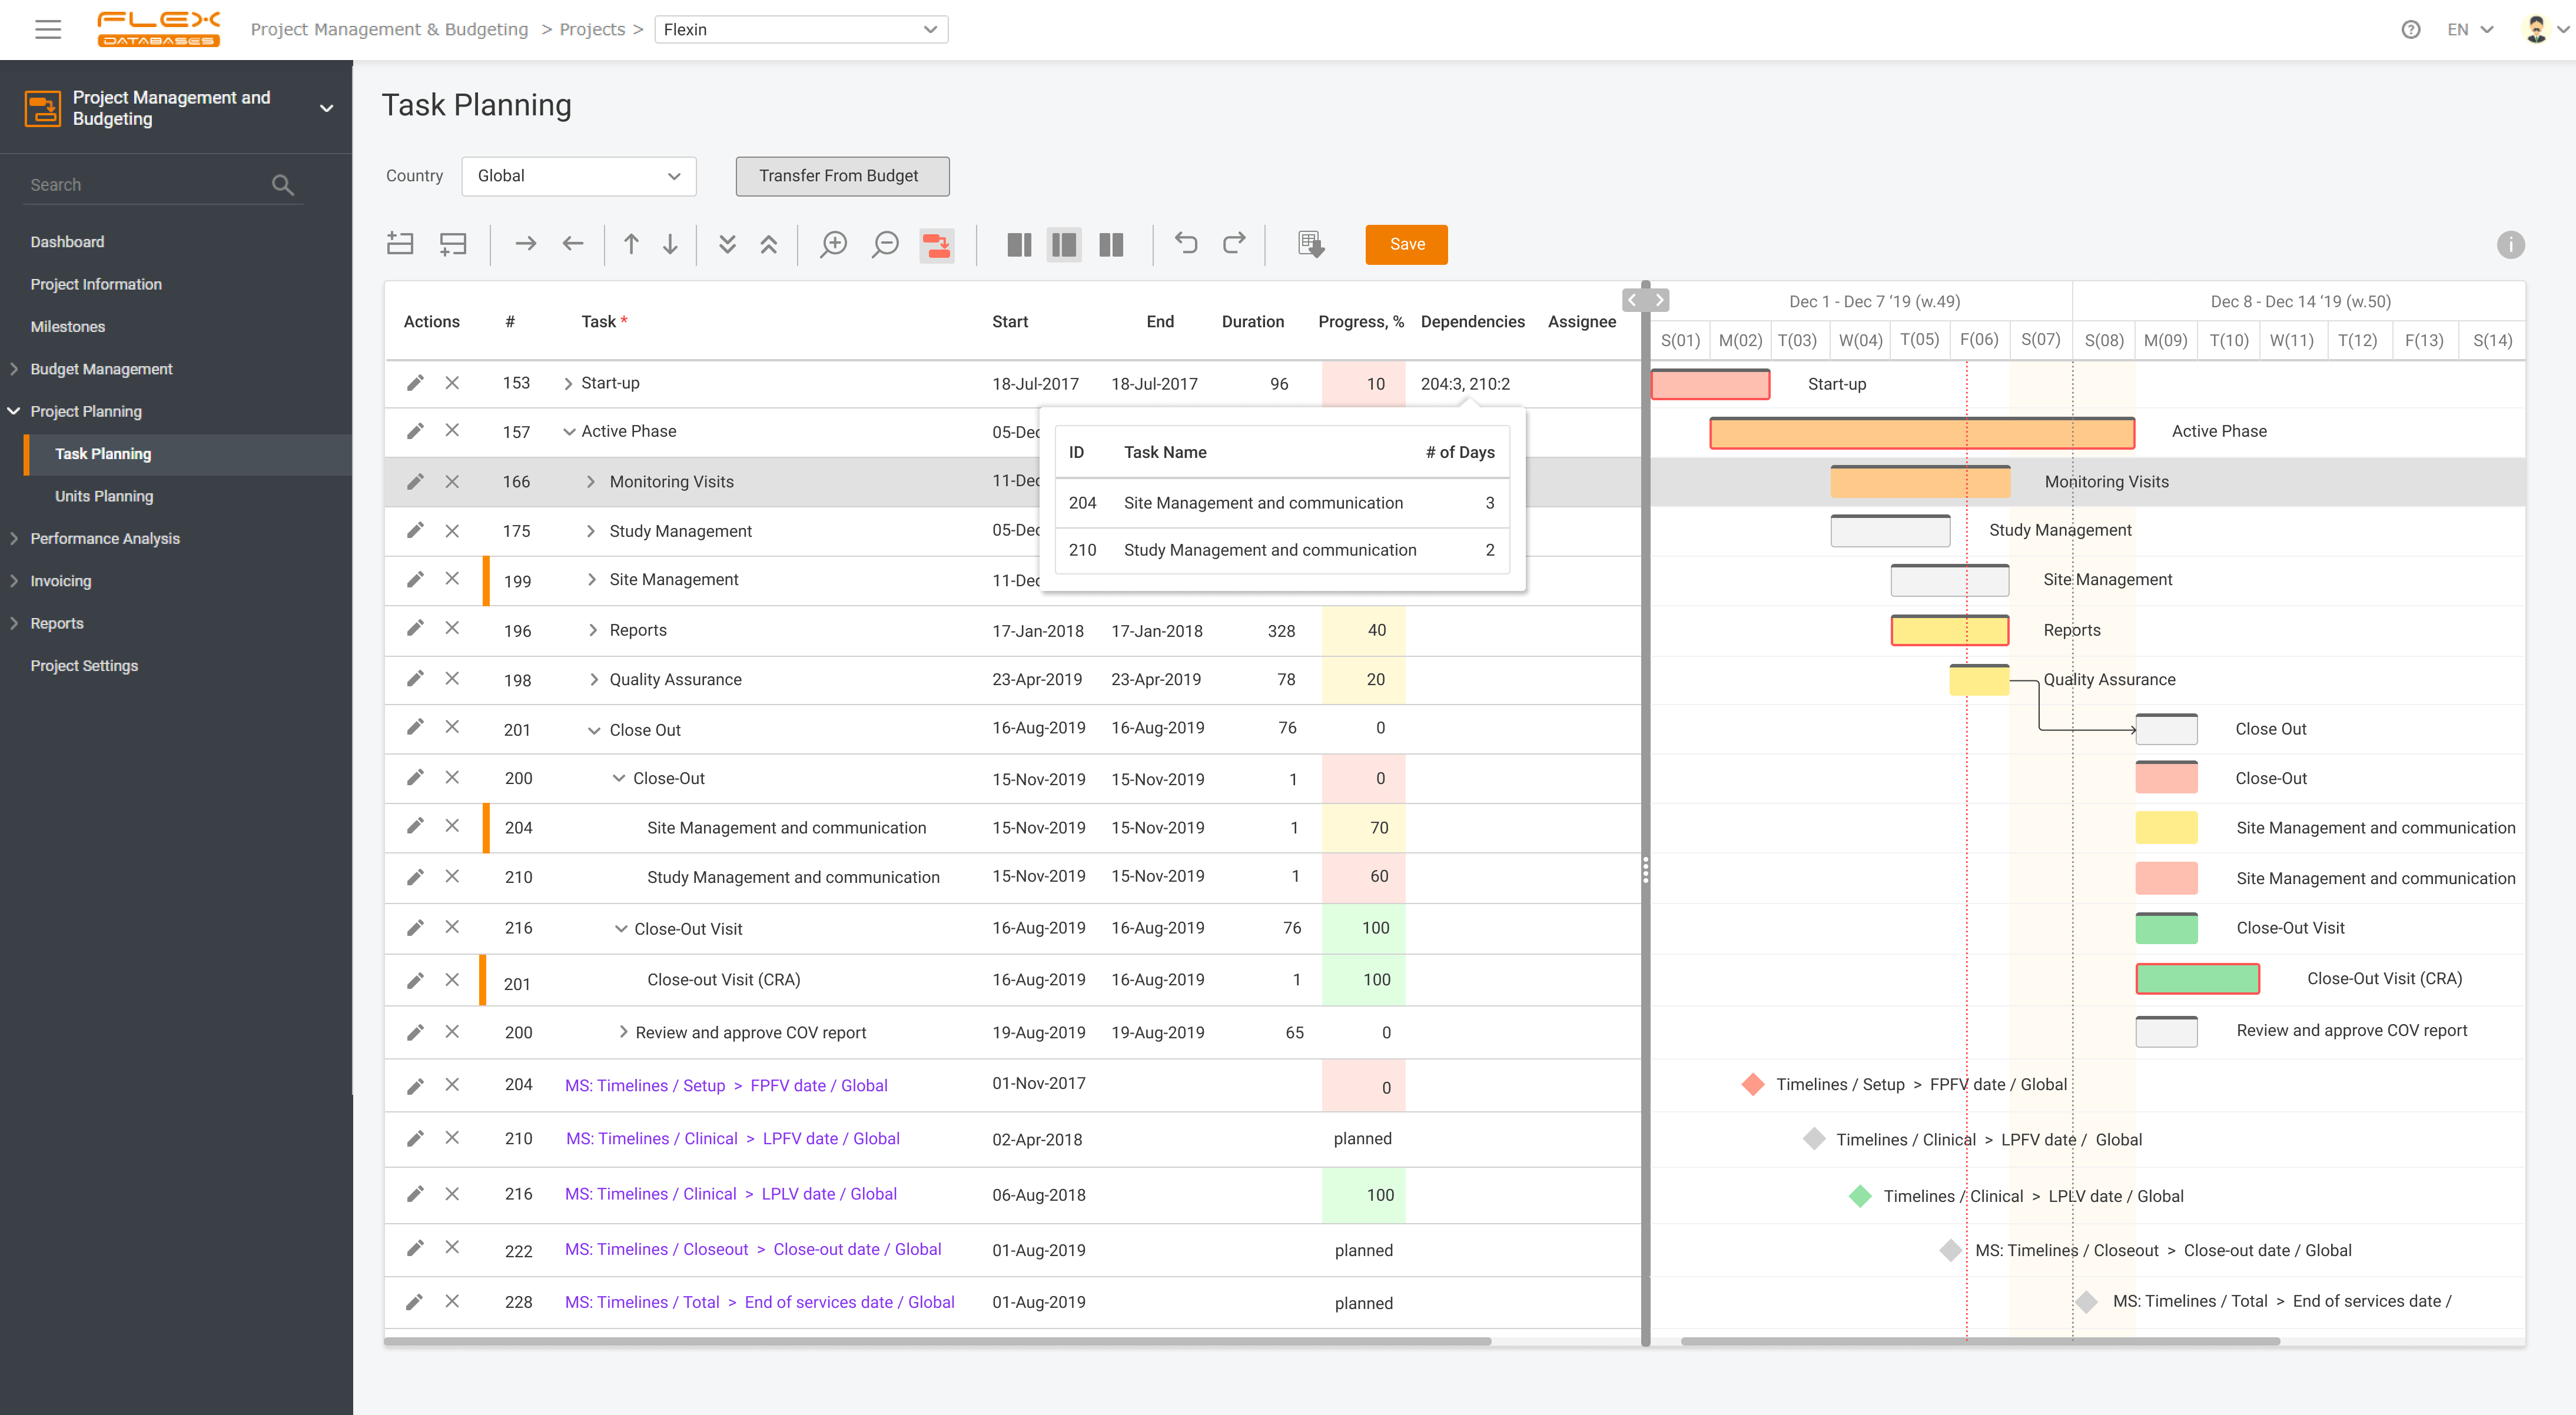
Task: Click the zoom out magnifier icon
Action: 885,244
